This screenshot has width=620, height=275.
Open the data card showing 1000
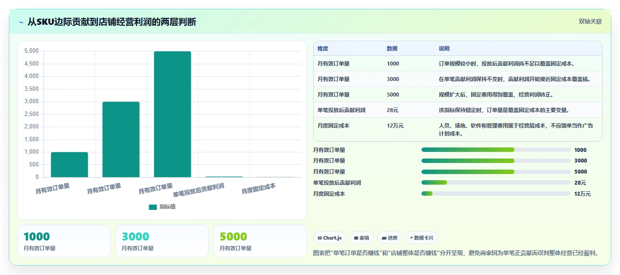[x=64, y=241]
